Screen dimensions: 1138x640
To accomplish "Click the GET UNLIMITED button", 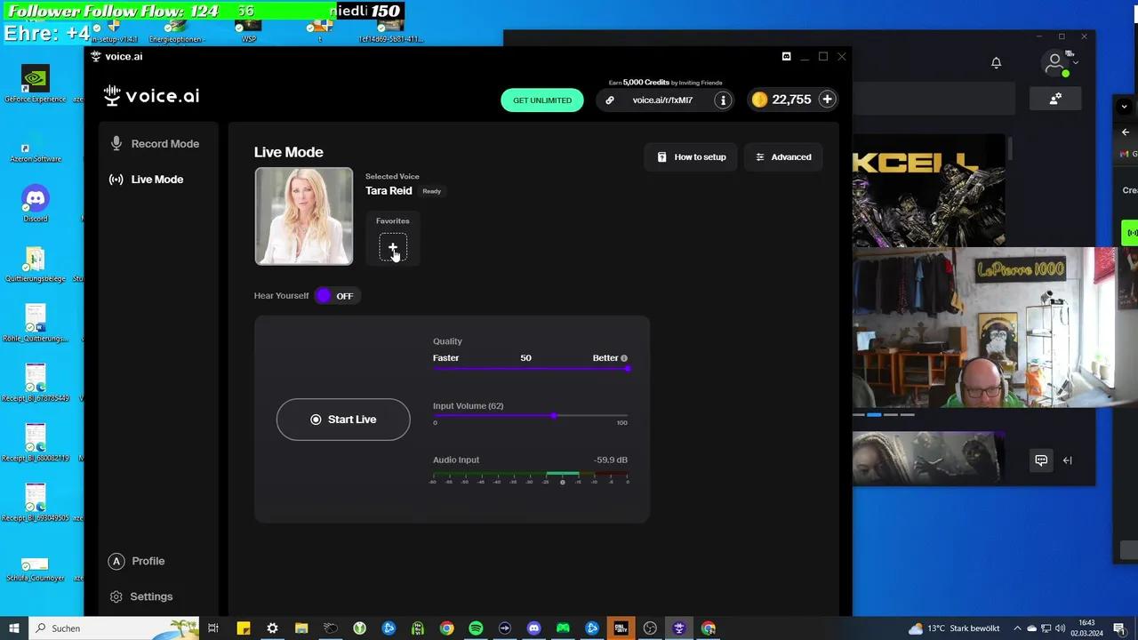I will click(x=542, y=100).
